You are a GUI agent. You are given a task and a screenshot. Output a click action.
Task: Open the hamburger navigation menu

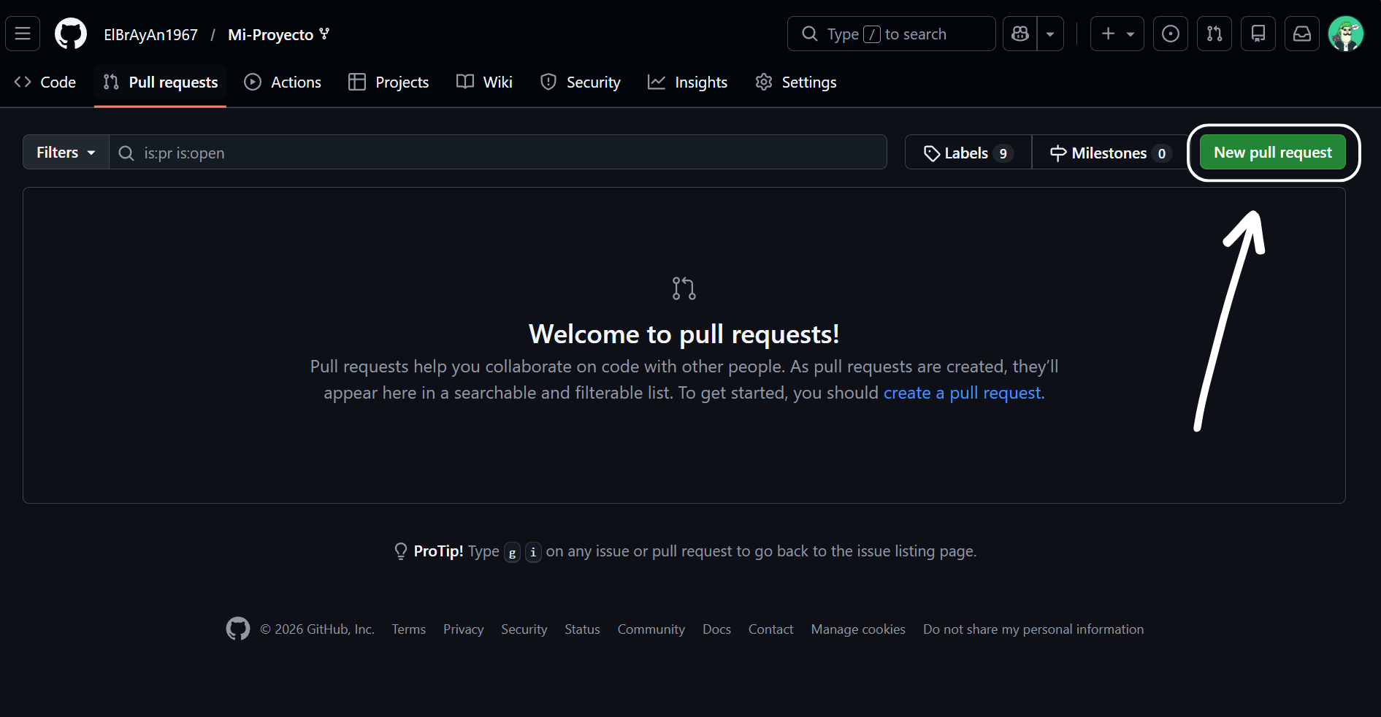pyautogui.click(x=23, y=34)
